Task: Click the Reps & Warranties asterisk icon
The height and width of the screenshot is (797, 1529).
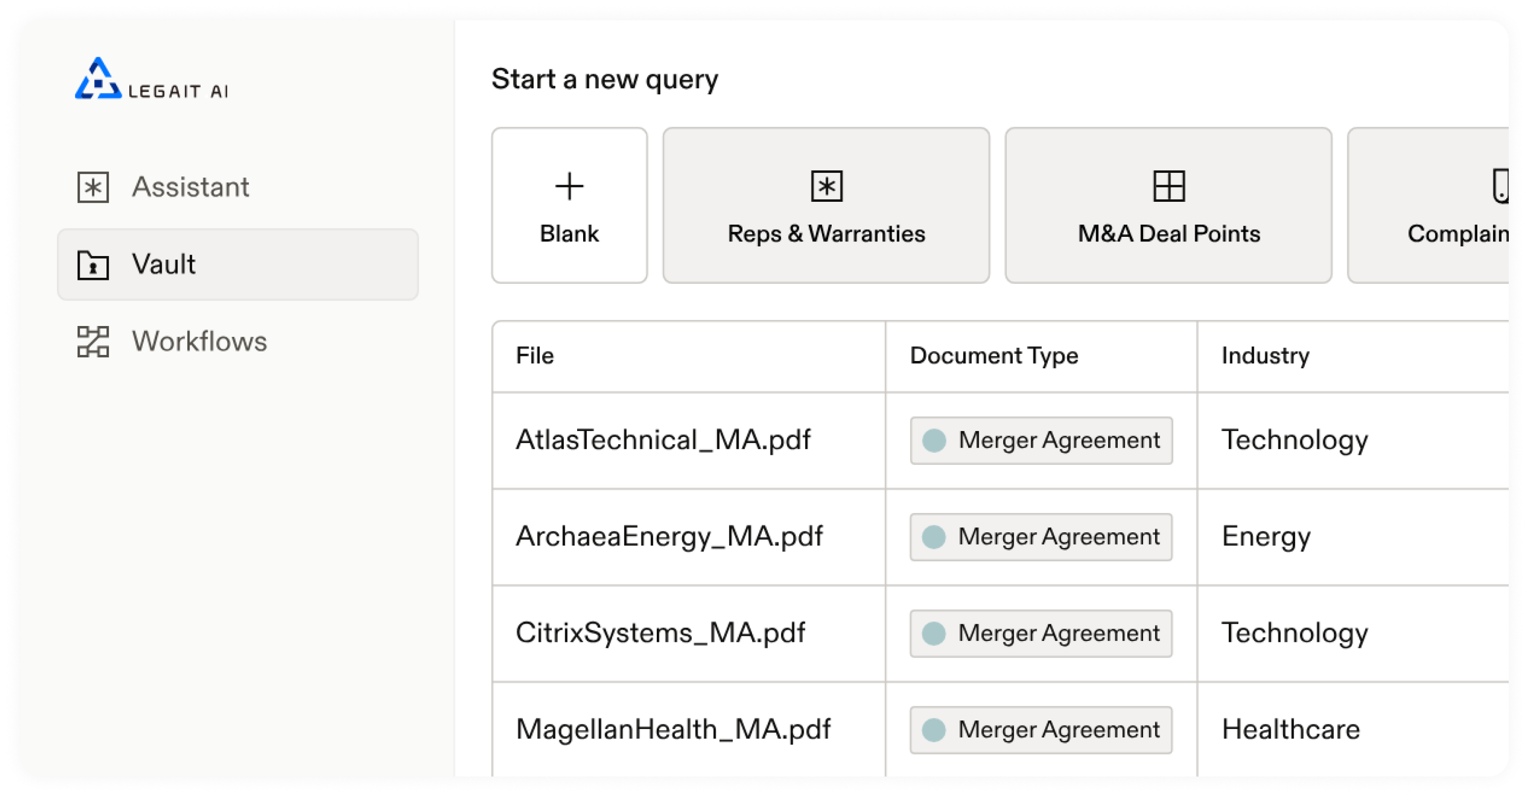Action: click(x=826, y=187)
